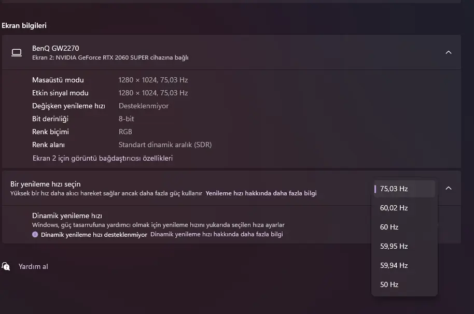Click the 'Renk biçimi' label
Viewport: 474px width, 314px height.
(50, 132)
